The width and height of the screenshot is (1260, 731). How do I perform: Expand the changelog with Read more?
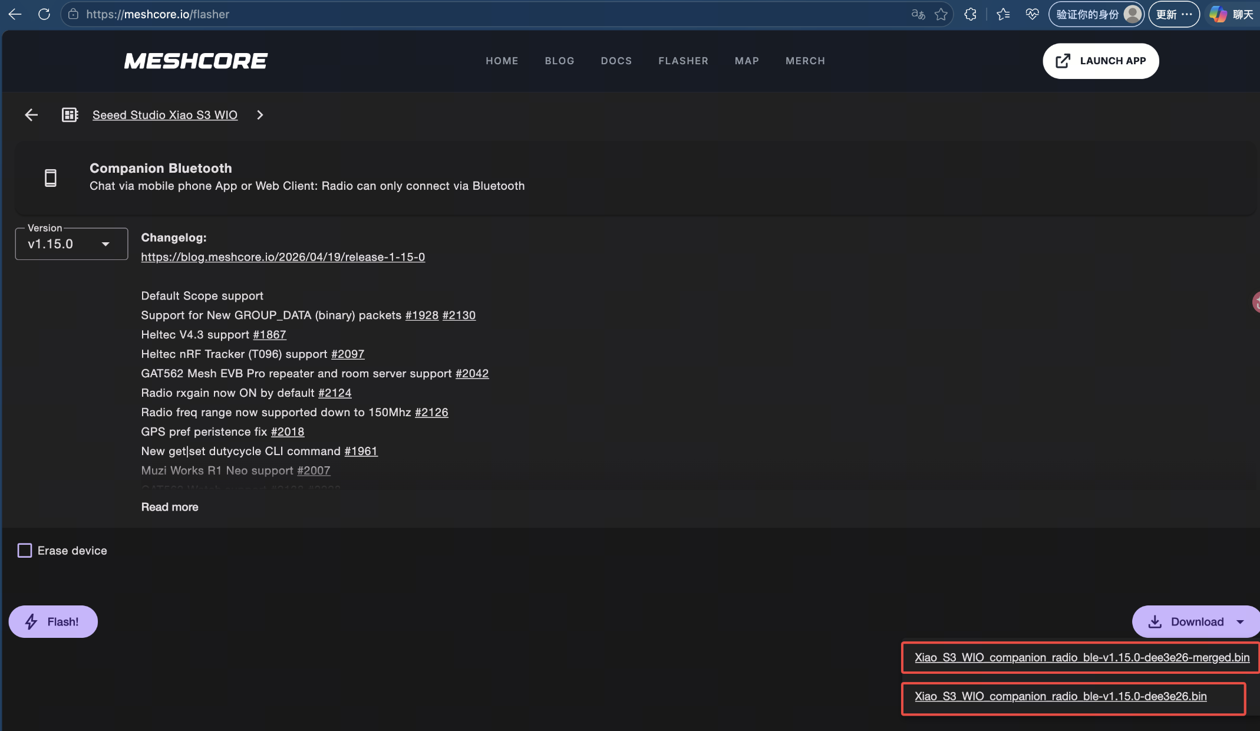click(170, 507)
